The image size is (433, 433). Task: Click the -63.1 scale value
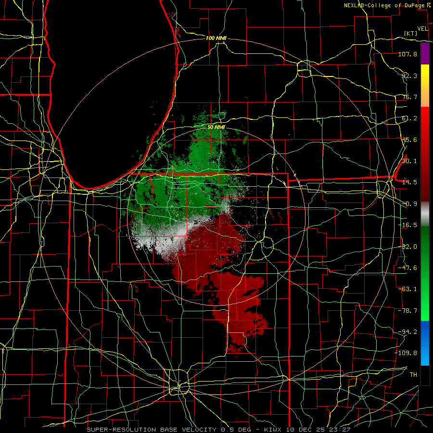(x=408, y=289)
